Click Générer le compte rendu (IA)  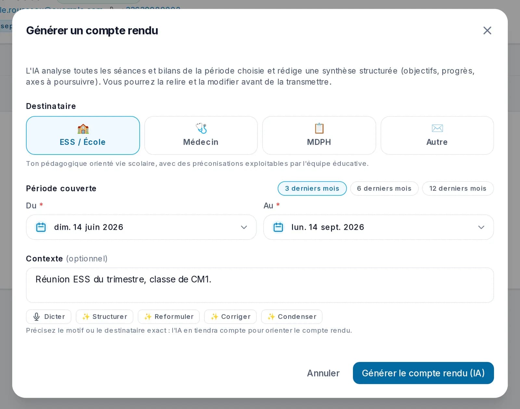click(x=423, y=373)
